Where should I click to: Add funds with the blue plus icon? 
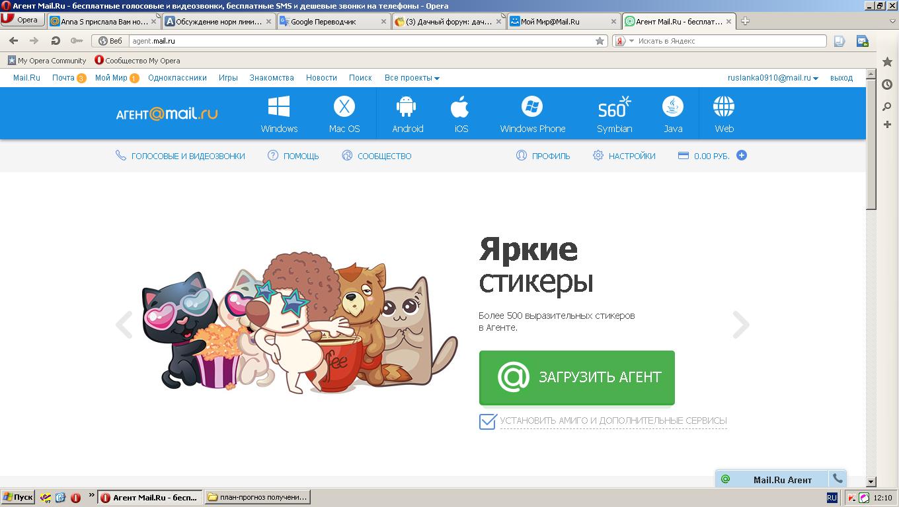click(x=742, y=156)
